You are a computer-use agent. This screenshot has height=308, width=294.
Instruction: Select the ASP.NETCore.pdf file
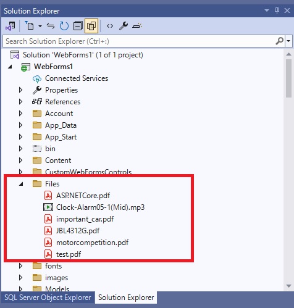click(x=83, y=196)
